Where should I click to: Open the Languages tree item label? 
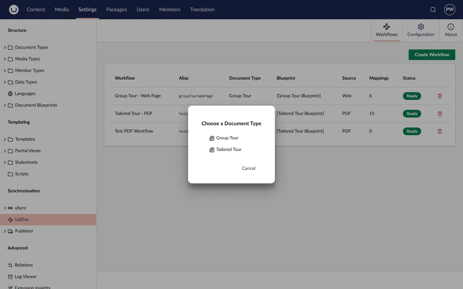tap(25, 94)
